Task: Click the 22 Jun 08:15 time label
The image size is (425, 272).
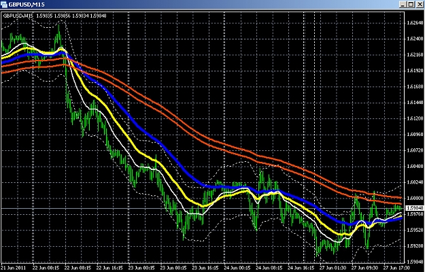Action: [x=78, y=268]
